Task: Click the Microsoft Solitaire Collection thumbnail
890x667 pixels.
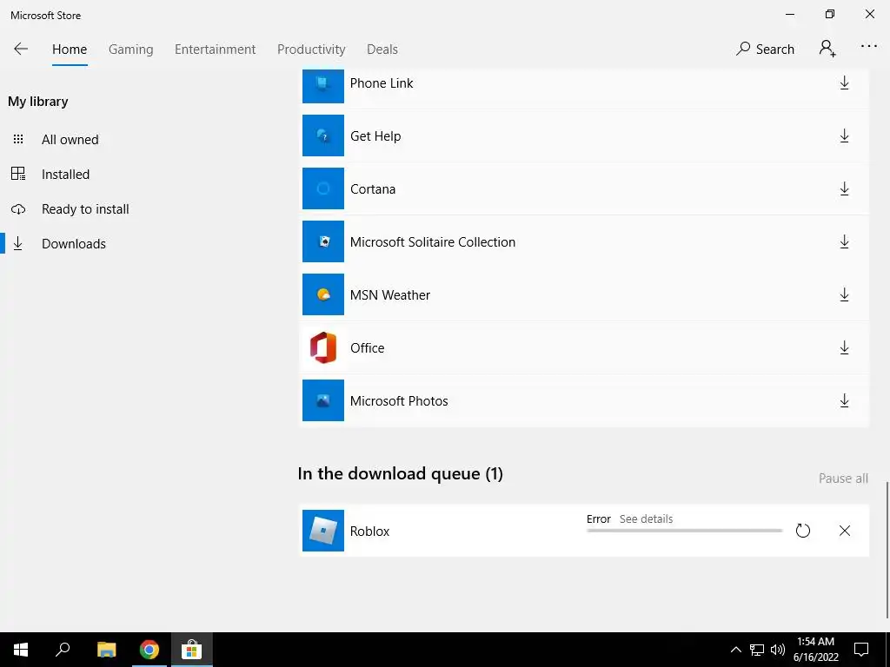Action: pos(323,241)
